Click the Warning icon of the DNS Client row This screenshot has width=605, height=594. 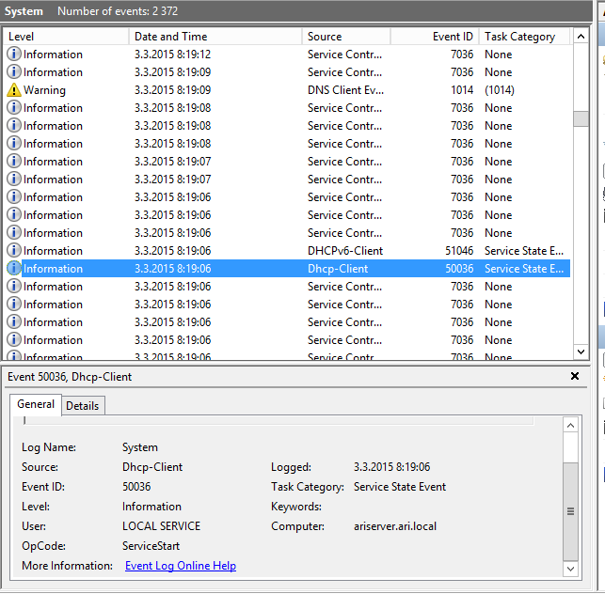point(14,90)
